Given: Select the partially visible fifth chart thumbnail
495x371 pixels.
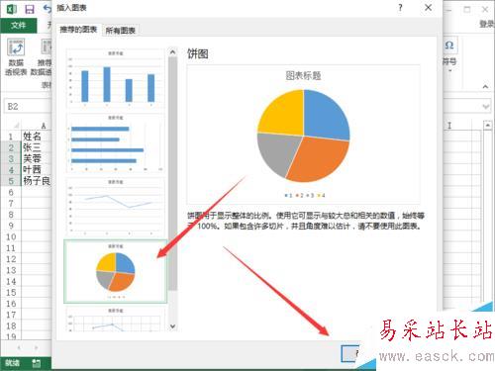Looking at the screenshot, I should coord(116,320).
